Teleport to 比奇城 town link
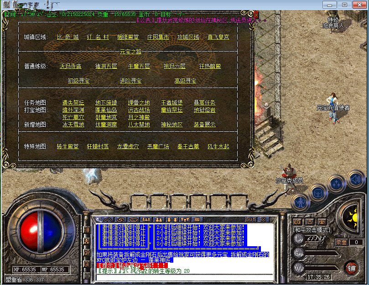 [68, 37]
